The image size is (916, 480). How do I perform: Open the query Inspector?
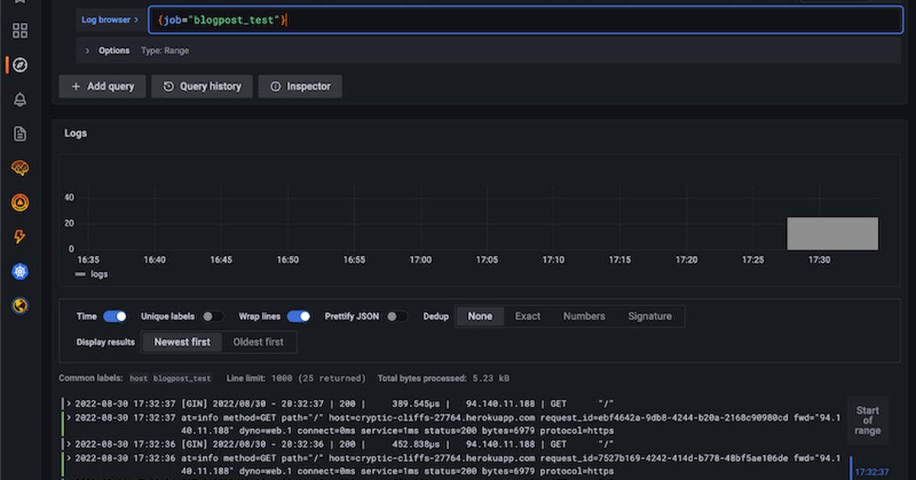click(x=300, y=87)
